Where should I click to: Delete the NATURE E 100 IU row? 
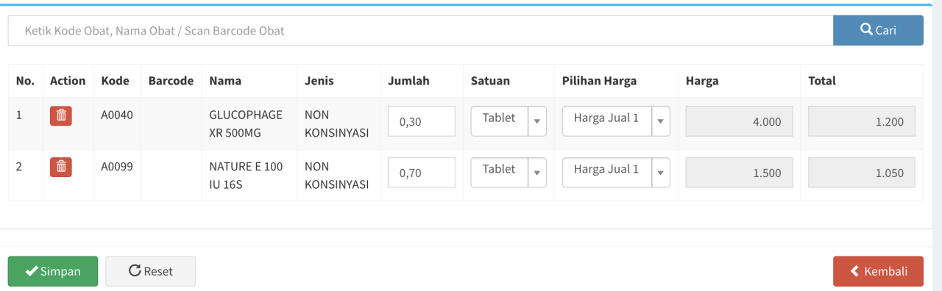(61, 168)
